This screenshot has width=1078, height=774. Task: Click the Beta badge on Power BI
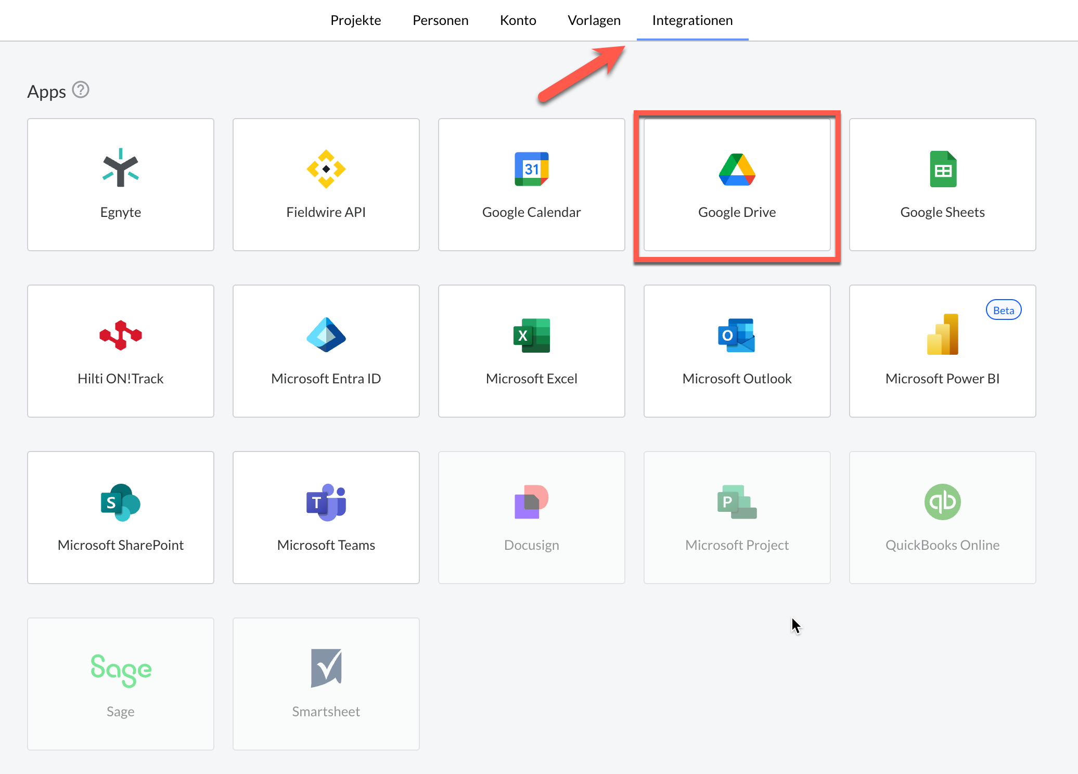tap(1004, 310)
